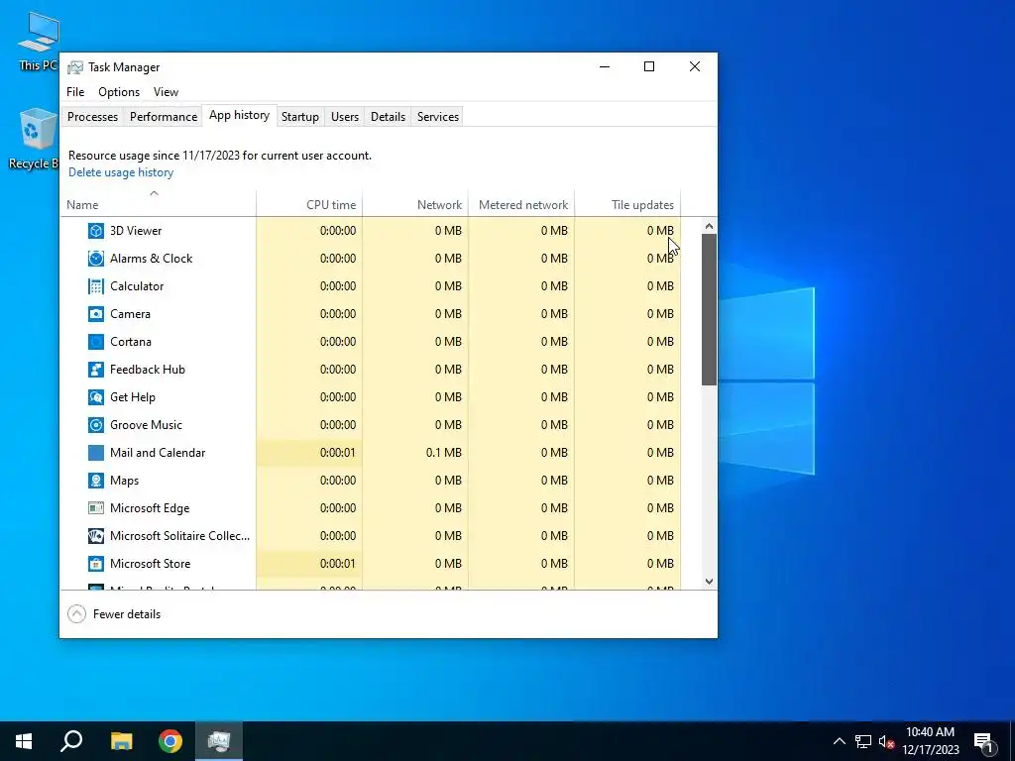The width and height of the screenshot is (1015, 761).
Task: Select the Microsoft Edge row name
Action: click(150, 508)
